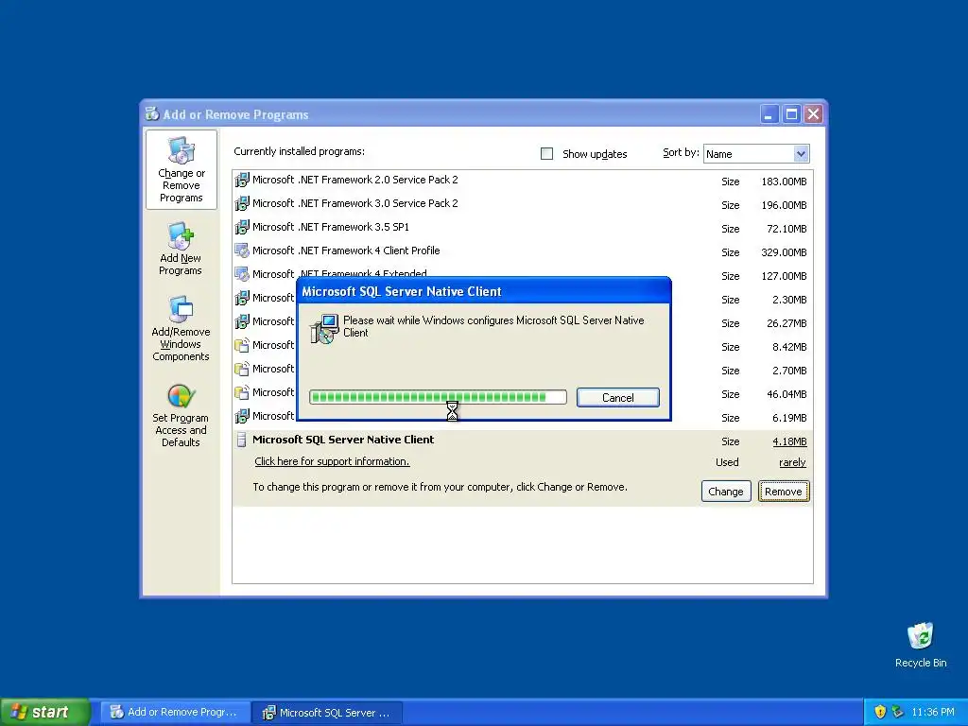The image size is (968, 726).
Task: Click program icon of the 2.30MB Microsoft entry
Action: coord(242,298)
